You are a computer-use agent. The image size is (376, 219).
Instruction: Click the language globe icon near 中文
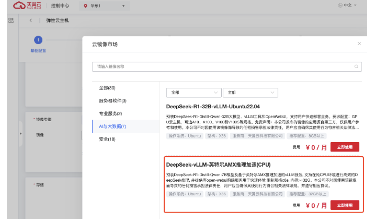coord(340,5)
